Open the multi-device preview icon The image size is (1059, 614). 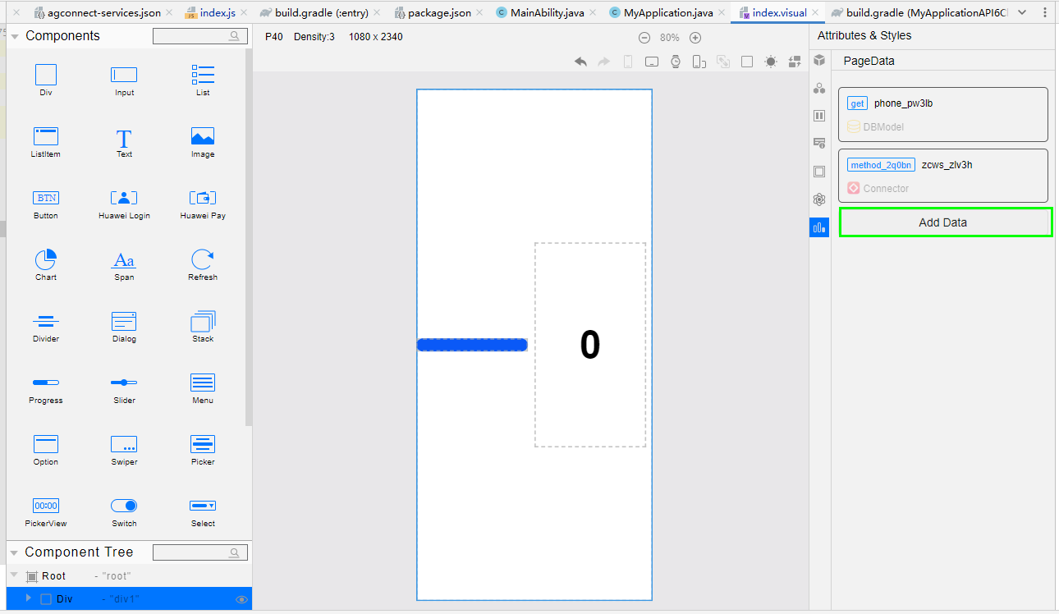[699, 62]
